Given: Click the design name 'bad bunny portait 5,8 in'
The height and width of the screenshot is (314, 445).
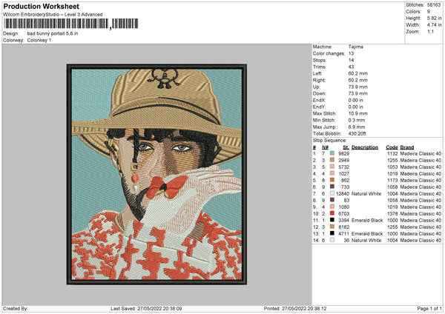Looking at the screenshot, I should (x=53, y=33).
